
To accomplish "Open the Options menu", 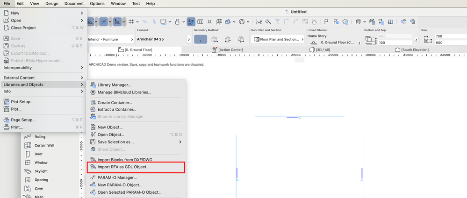I will (97, 4).
